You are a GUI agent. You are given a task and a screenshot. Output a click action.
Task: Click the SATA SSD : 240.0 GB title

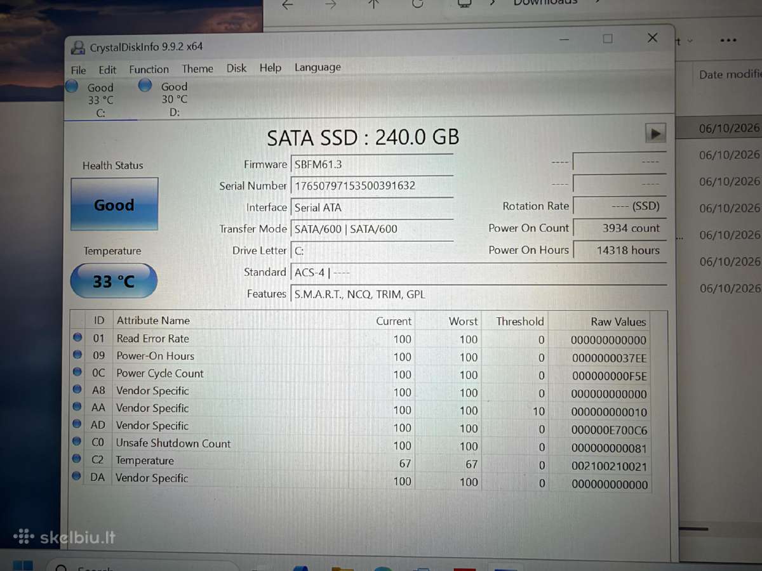[x=363, y=137]
